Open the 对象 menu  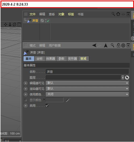(x=61, y=14)
